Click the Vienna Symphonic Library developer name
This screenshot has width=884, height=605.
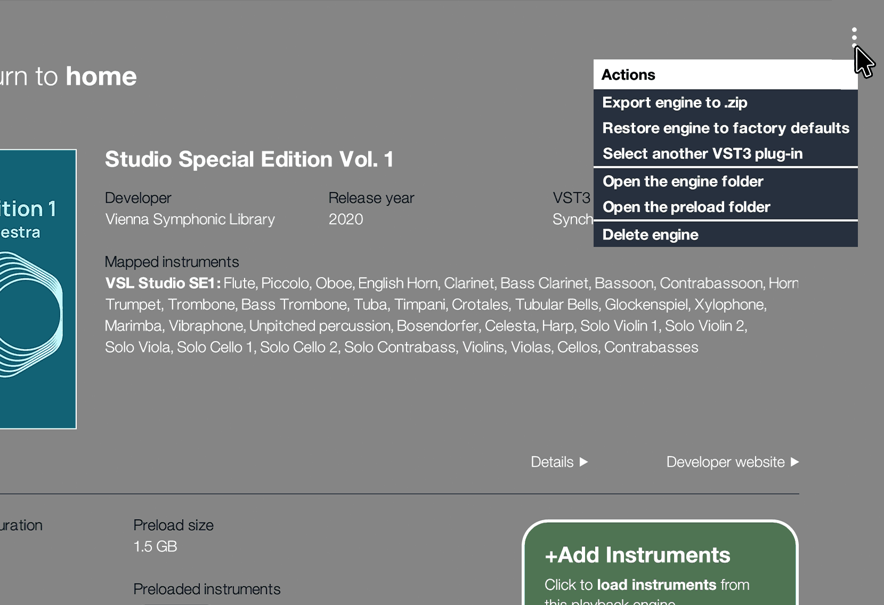pyautogui.click(x=190, y=219)
